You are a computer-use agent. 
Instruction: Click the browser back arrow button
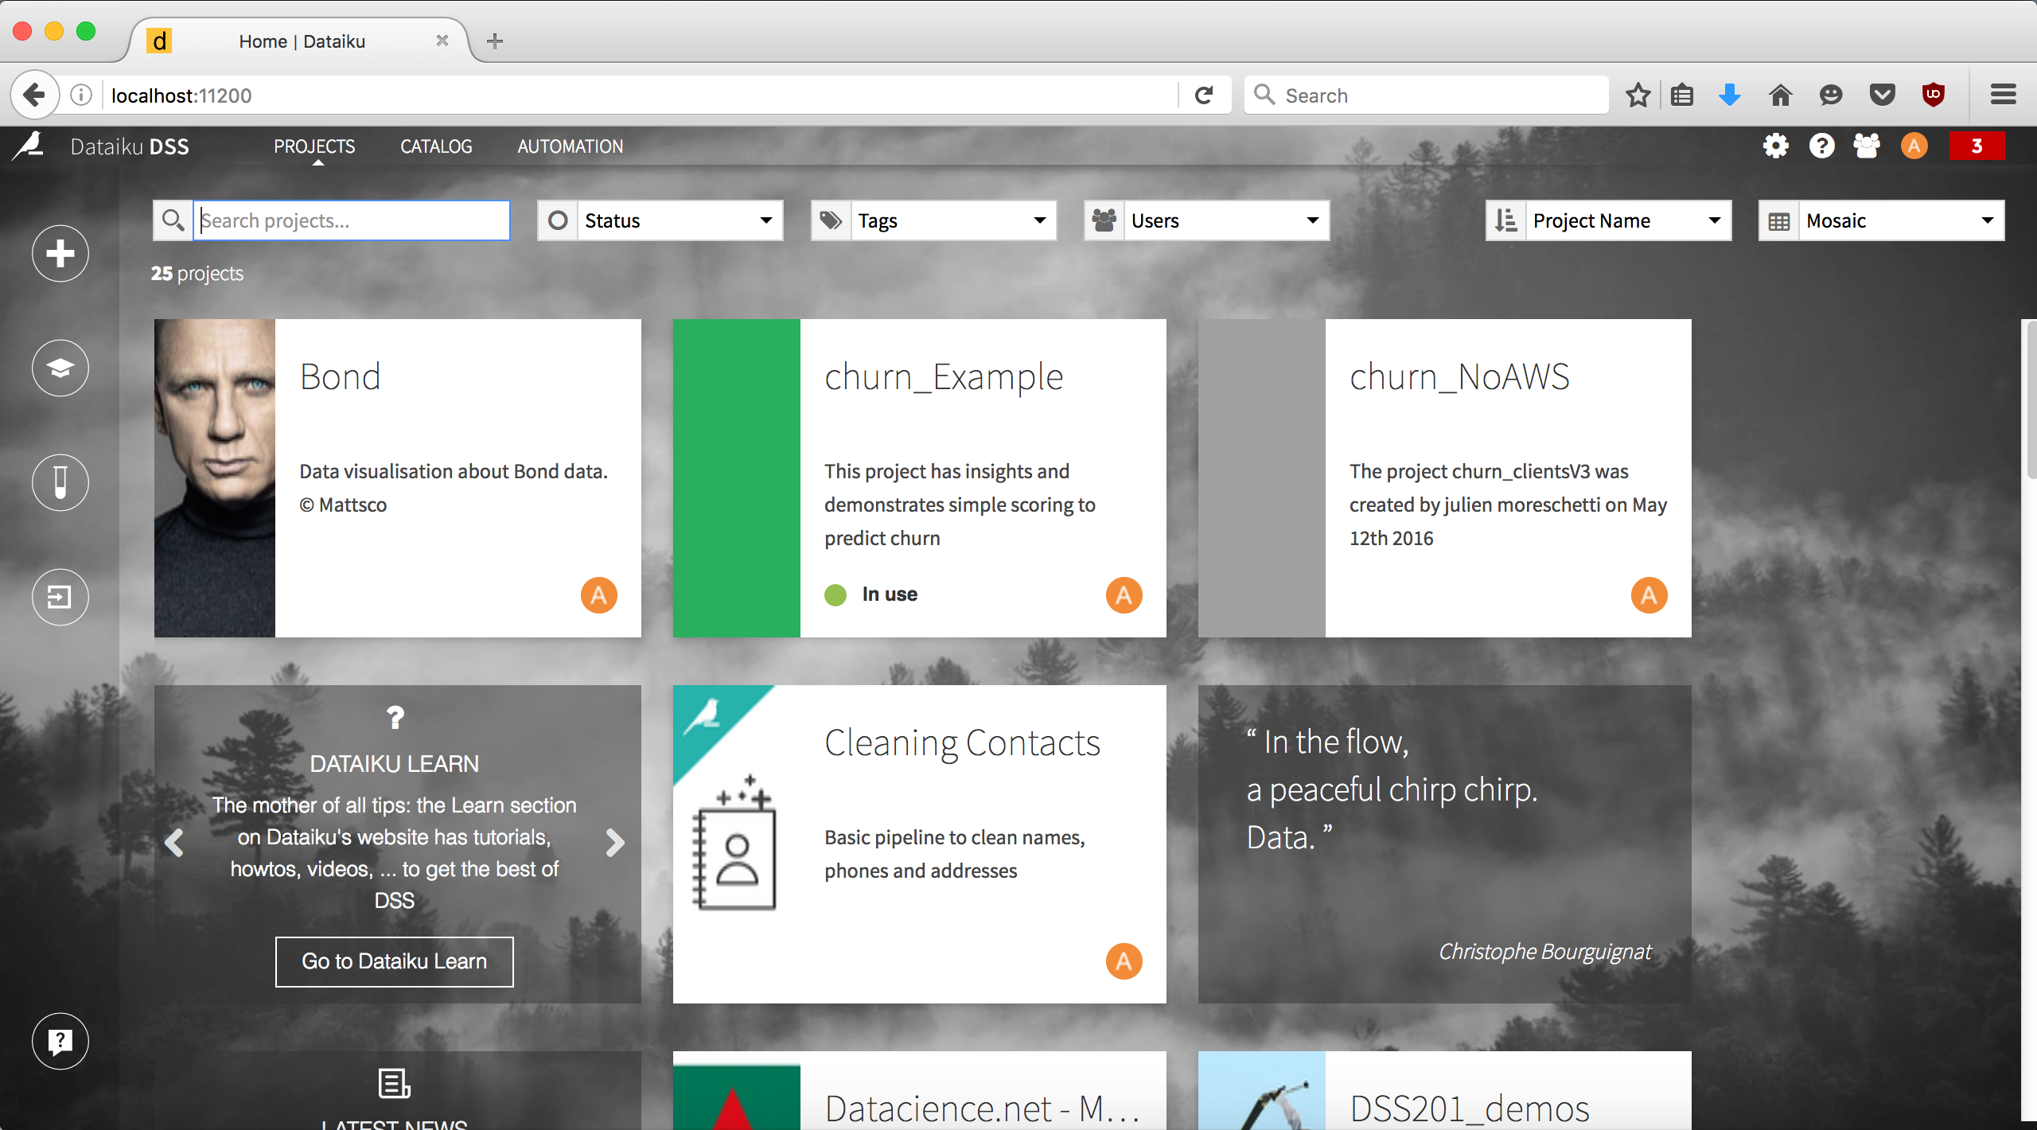(34, 95)
